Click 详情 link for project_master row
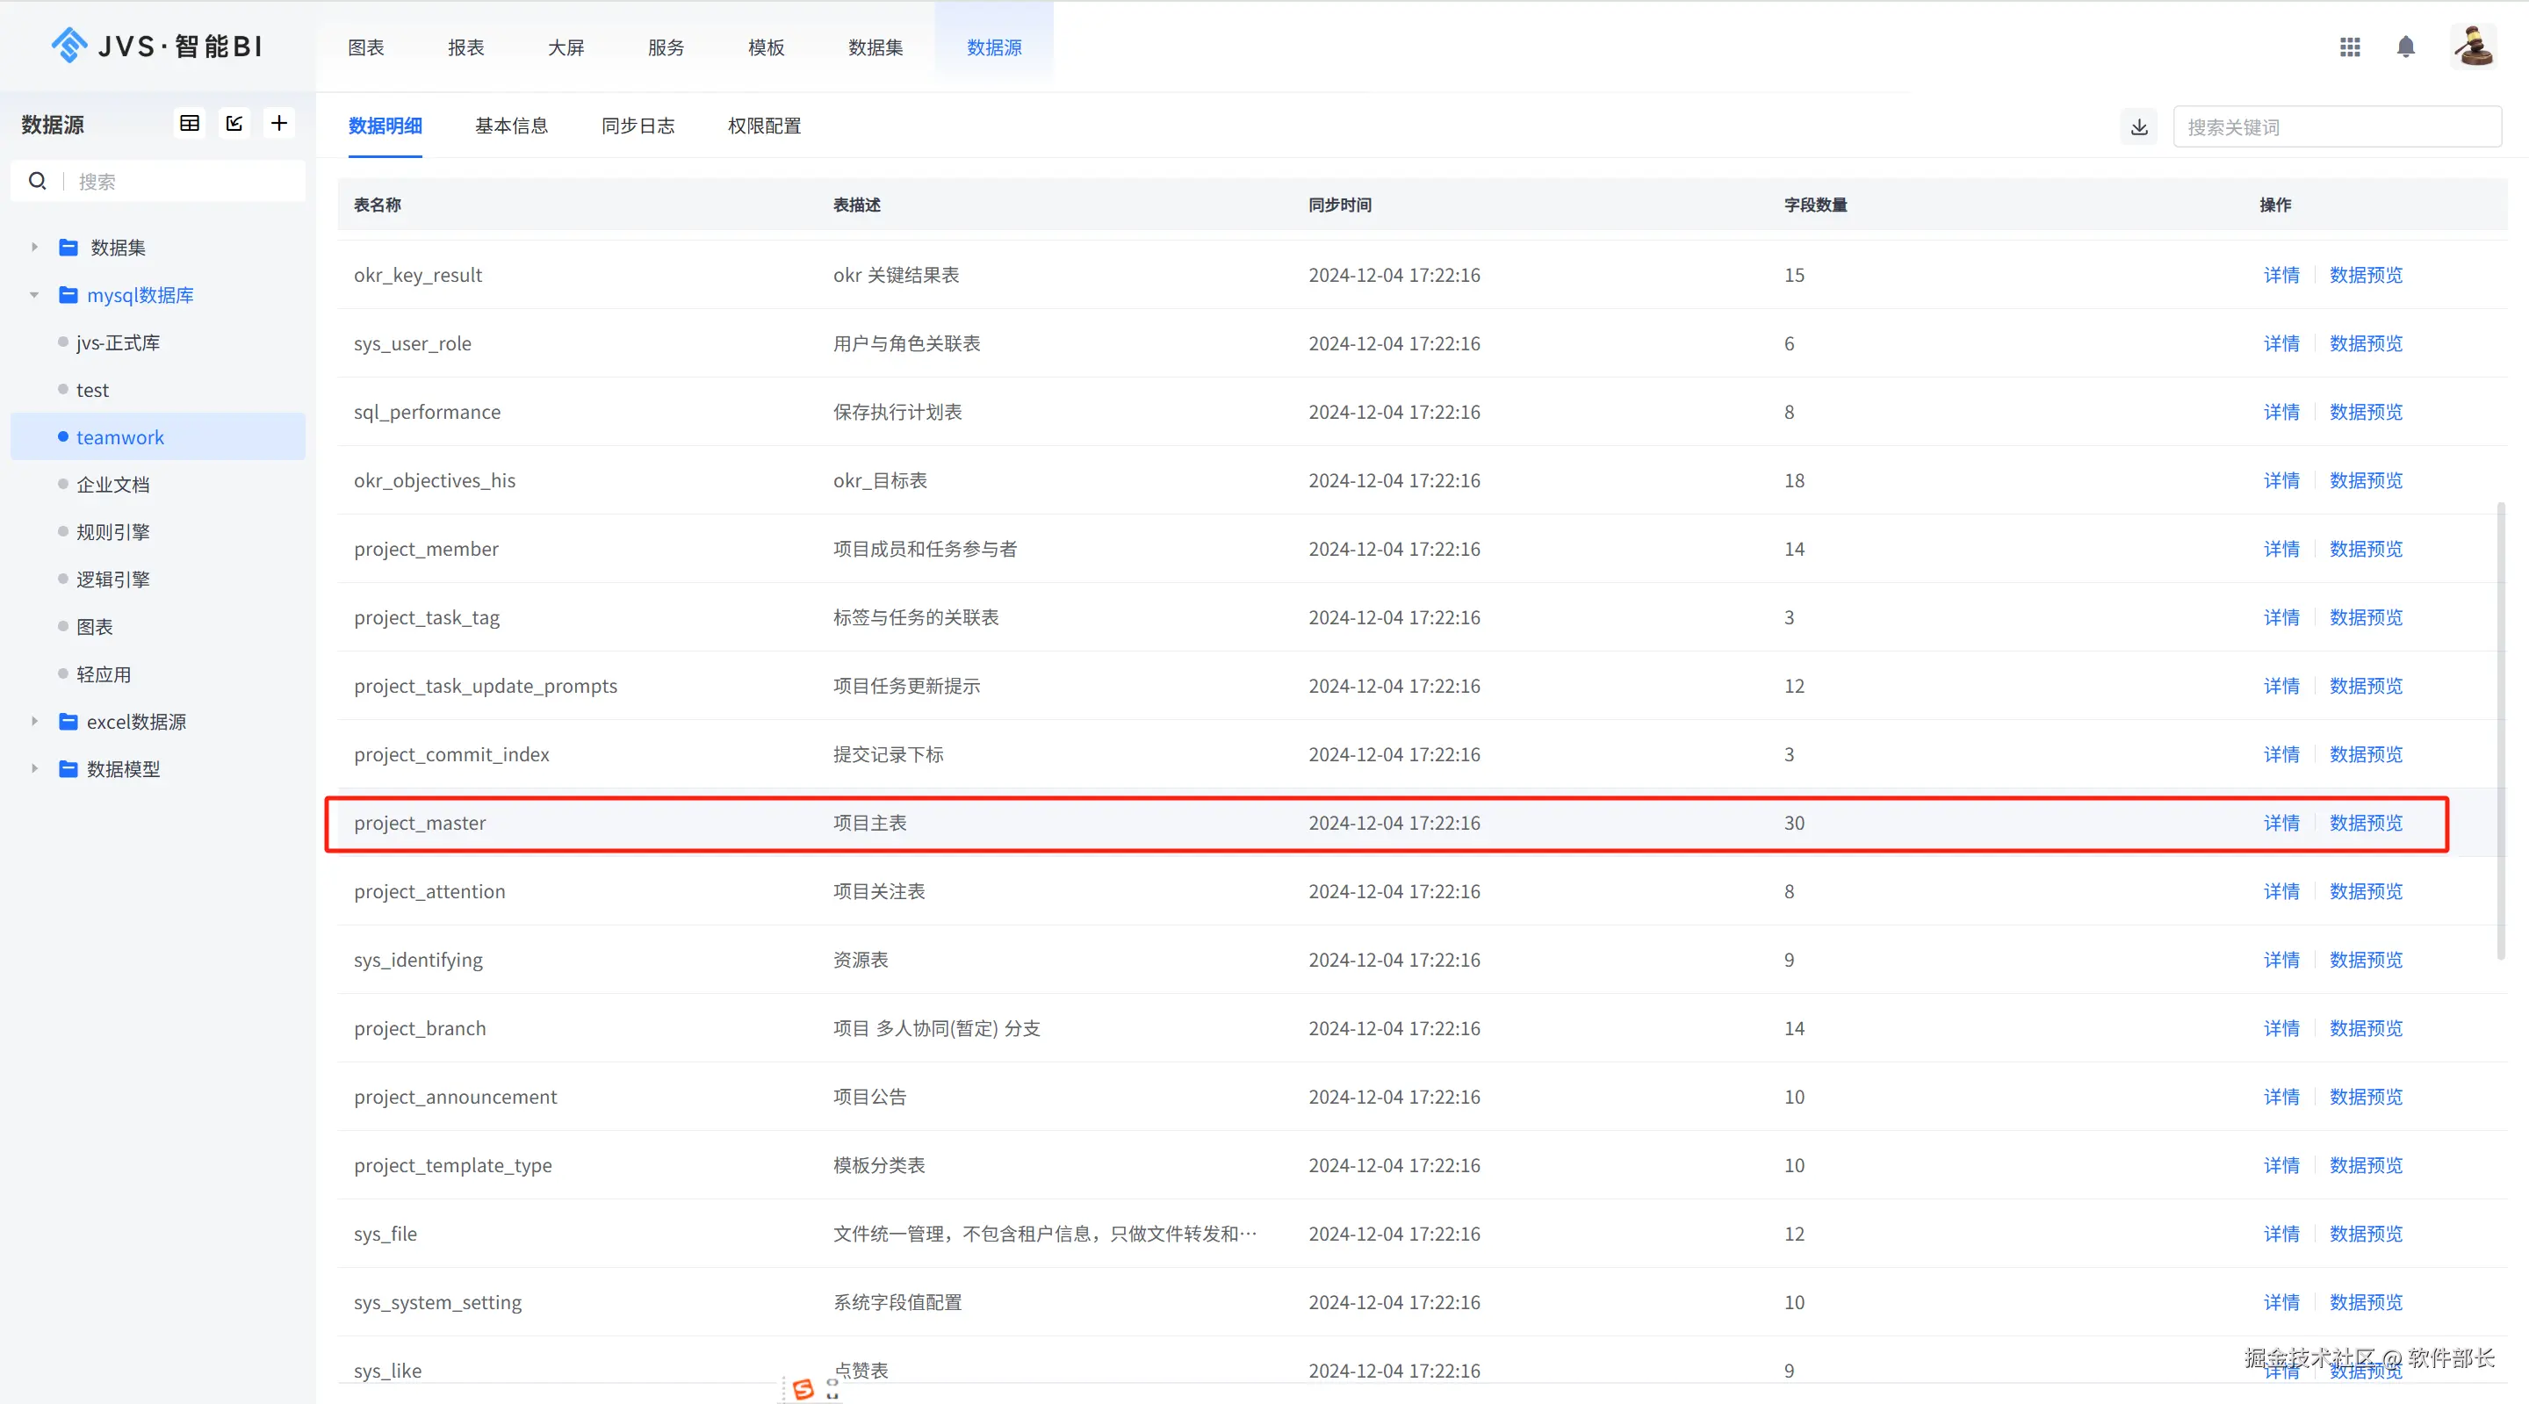The height and width of the screenshot is (1404, 2529). [x=2280, y=823]
